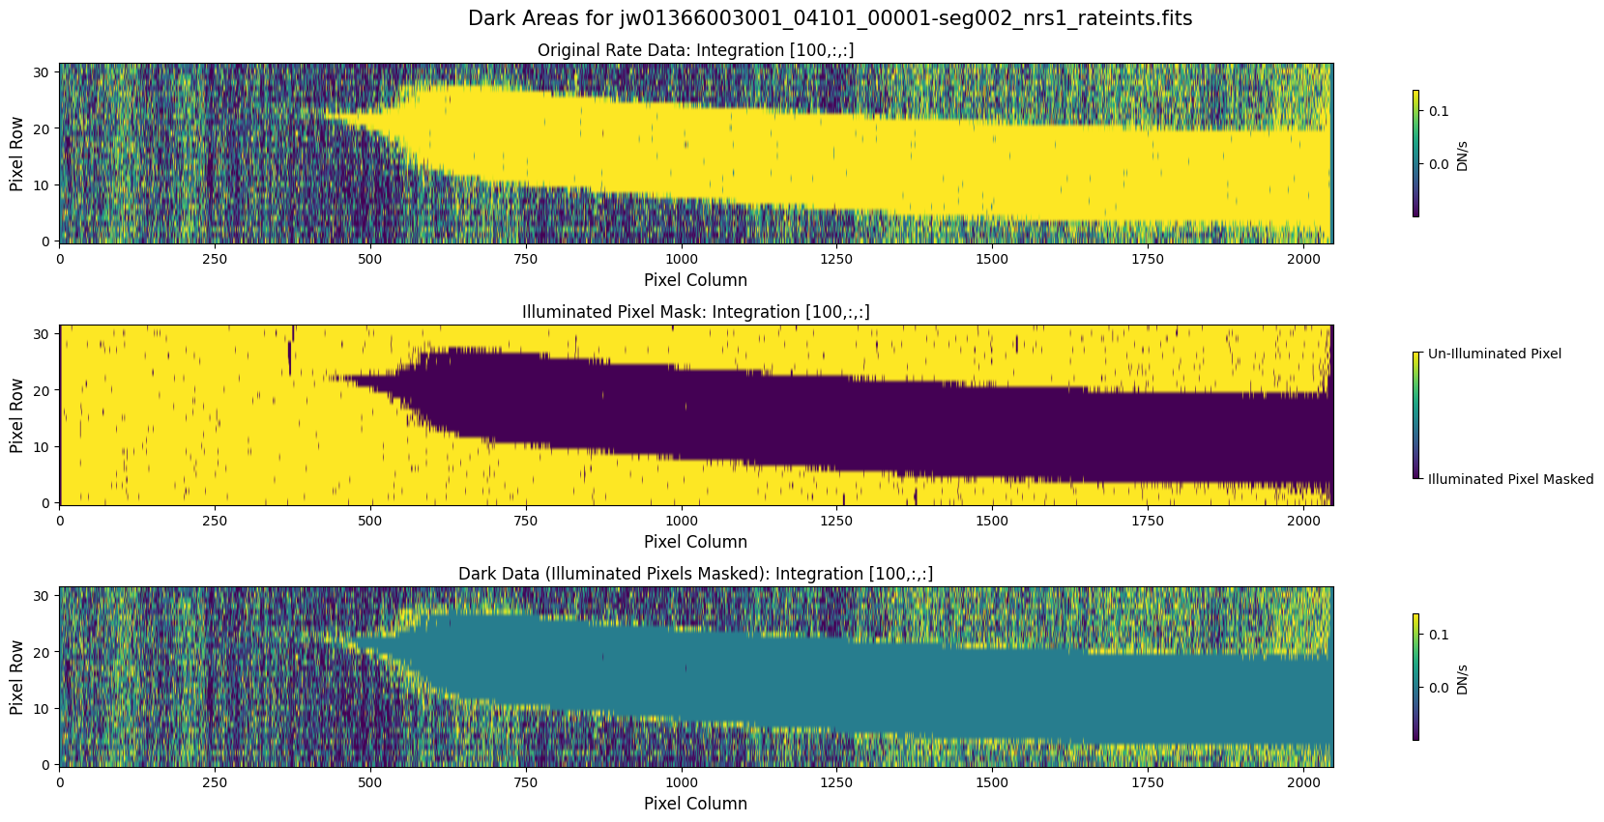The image size is (1604, 822).
Task: Click the 'Dark Data (Illuminated Pixels Masked)' title
Action: (695, 574)
